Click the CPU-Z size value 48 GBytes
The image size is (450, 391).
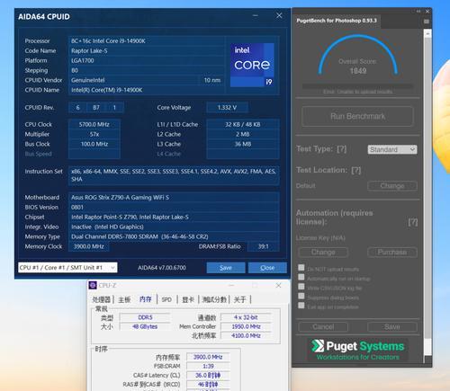point(145,326)
